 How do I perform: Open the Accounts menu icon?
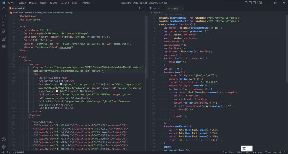tap(4, 139)
